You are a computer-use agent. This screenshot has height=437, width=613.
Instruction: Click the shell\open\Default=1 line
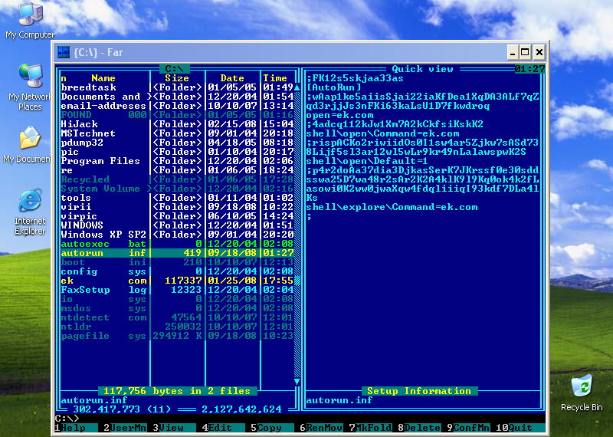[x=367, y=161]
